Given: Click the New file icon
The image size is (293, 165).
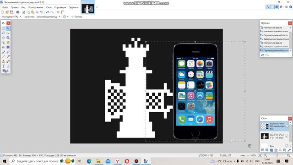Looking at the screenshot, I should (x=2, y=12).
